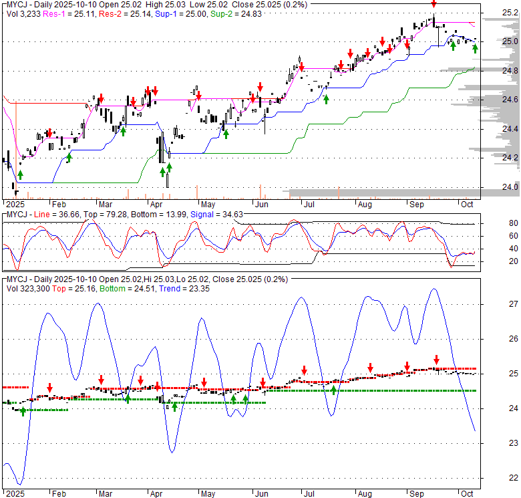Click the Sep month label on bottom panel axis
Viewport: 521px width, 498px height.
pyautogui.click(x=417, y=493)
